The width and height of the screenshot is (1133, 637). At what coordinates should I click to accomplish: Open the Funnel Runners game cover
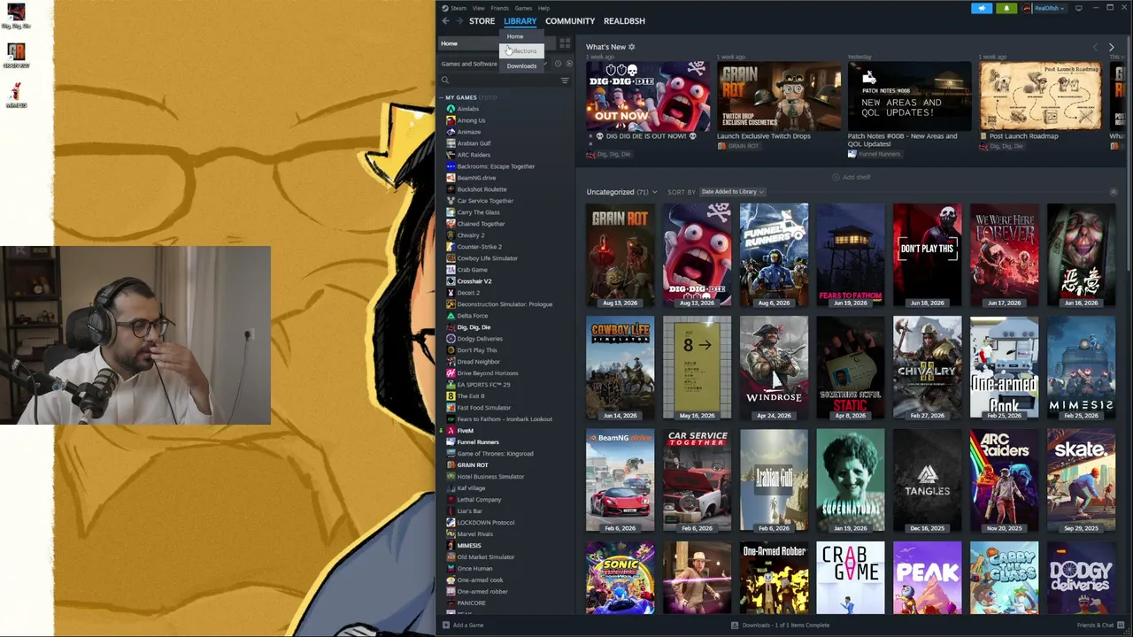[774, 255]
